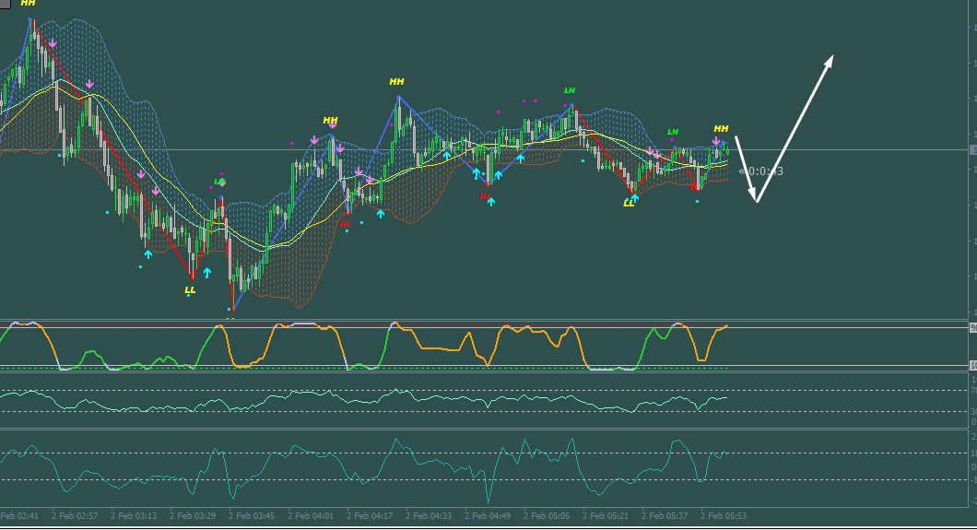Click the 2 Feb 04:49 time label
Image resolution: width=977 pixels, height=530 pixels.
488,515
